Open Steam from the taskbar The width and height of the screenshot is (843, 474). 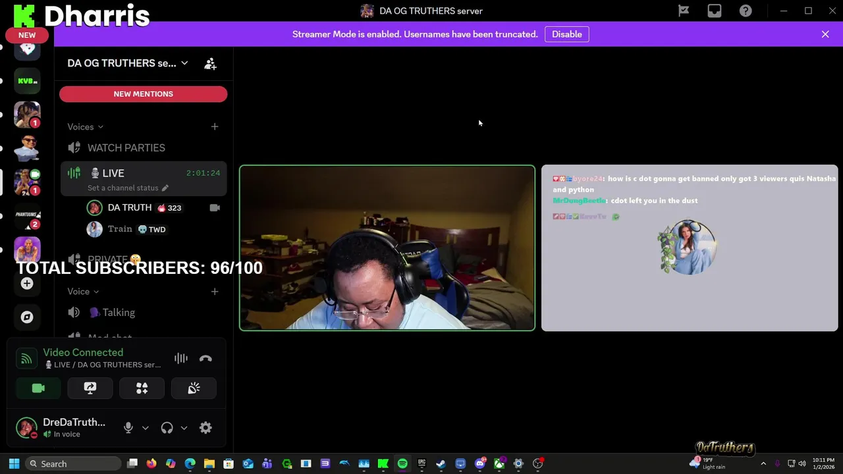coord(441,463)
